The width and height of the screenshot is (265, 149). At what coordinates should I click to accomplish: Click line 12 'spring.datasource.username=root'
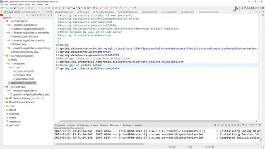85,52
